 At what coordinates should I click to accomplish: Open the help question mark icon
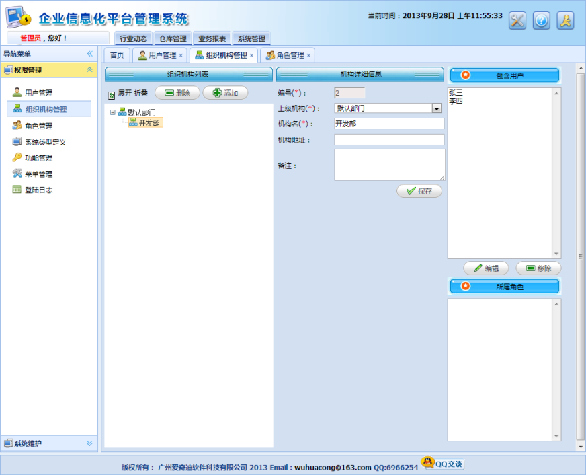coord(541,20)
